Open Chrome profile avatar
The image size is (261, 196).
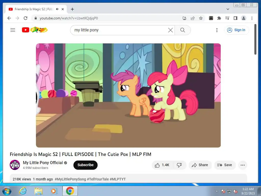(243, 18)
